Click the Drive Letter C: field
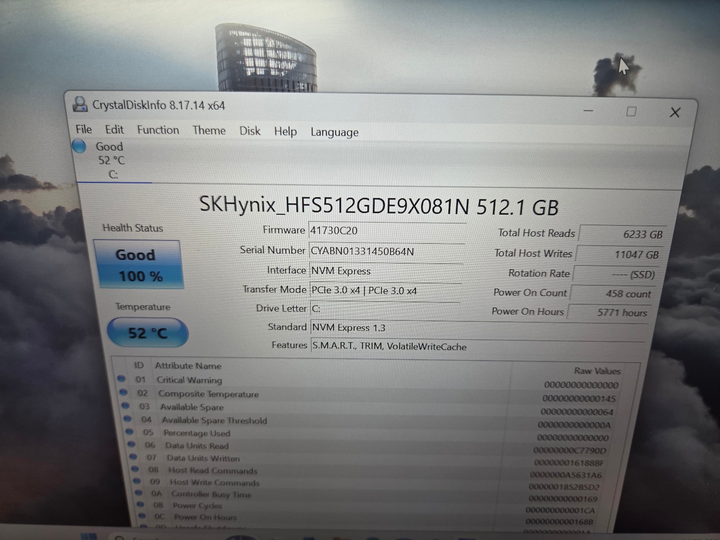 point(385,309)
